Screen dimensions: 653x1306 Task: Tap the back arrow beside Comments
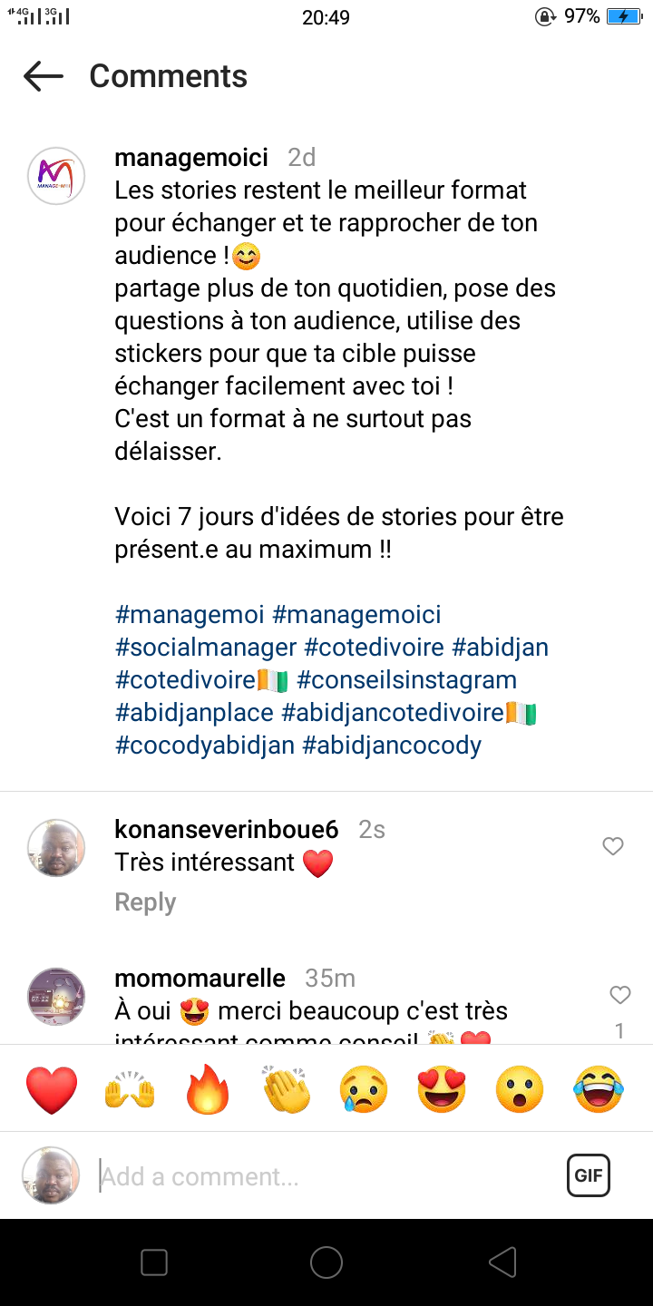click(44, 76)
